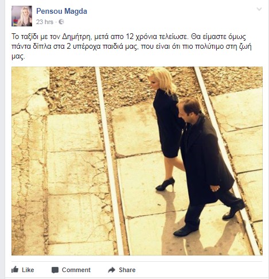Click the post text starting "Το ταξίδι"
This screenshot has width=269, height=279.
point(131,46)
